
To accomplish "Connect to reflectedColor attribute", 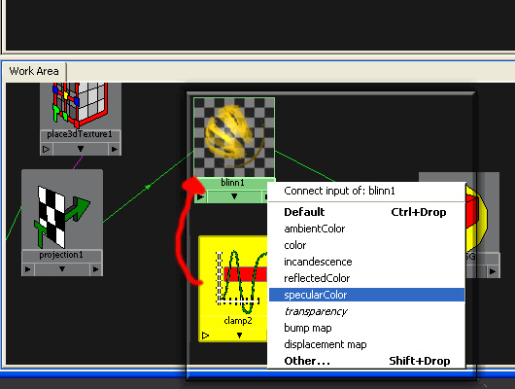I will [366, 278].
